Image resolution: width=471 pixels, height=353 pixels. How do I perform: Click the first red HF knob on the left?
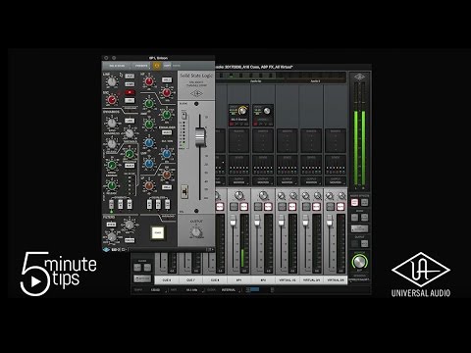(x=149, y=82)
